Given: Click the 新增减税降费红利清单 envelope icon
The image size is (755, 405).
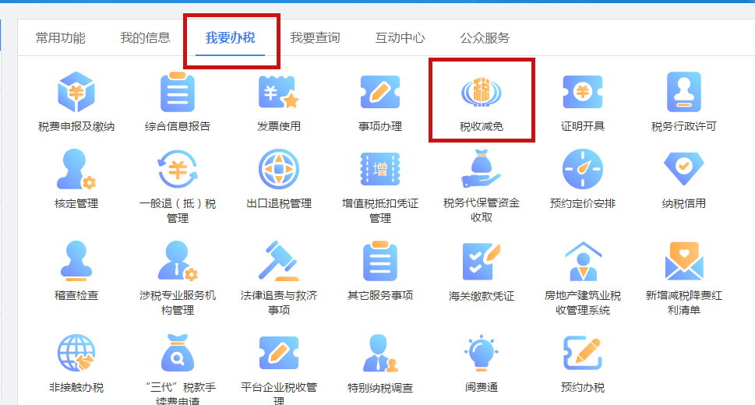Looking at the screenshot, I should click(684, 261).
